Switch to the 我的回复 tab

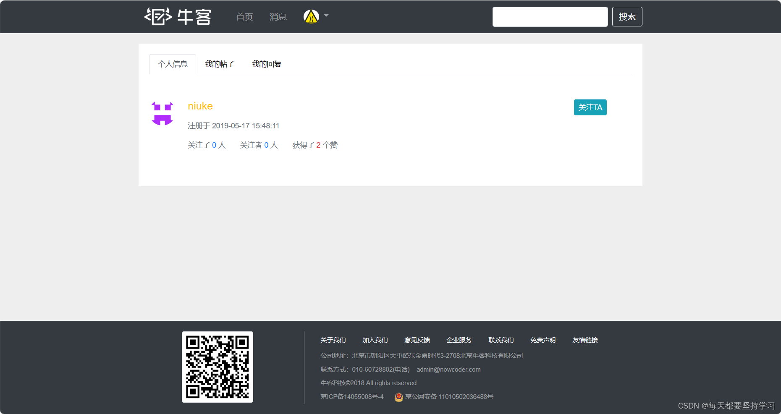click(x=267, y=64)
